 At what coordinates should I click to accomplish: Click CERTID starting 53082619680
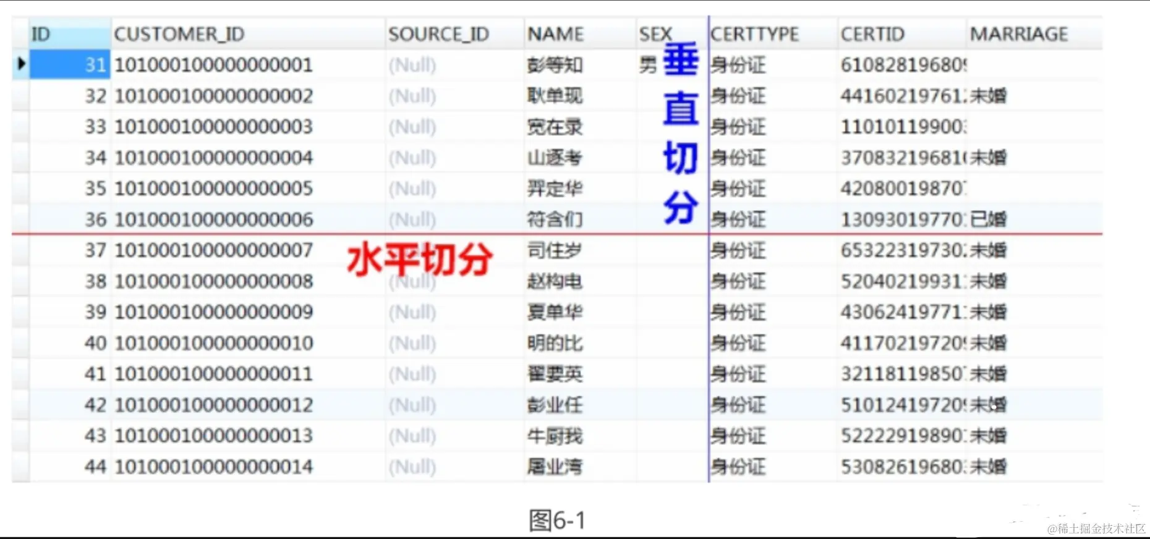tap(903, 467)
